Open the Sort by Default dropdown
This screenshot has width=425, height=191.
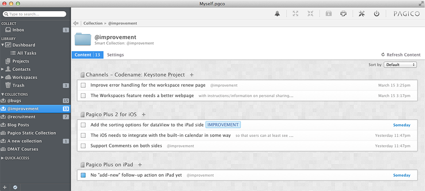pyautogui.click(x=400, y=65)
